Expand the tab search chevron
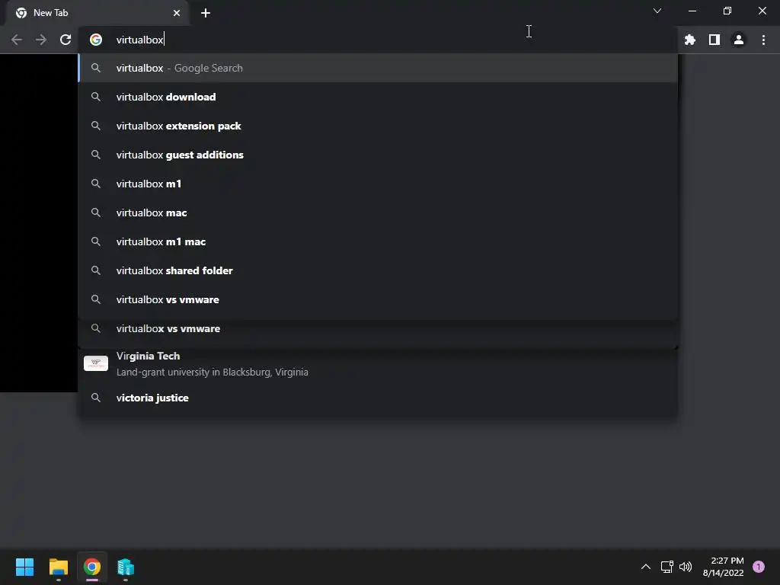This screenshot has width=780, height=585. point(657,11)
